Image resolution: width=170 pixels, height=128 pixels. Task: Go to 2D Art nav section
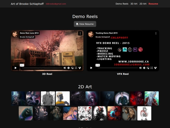(143, 4)
